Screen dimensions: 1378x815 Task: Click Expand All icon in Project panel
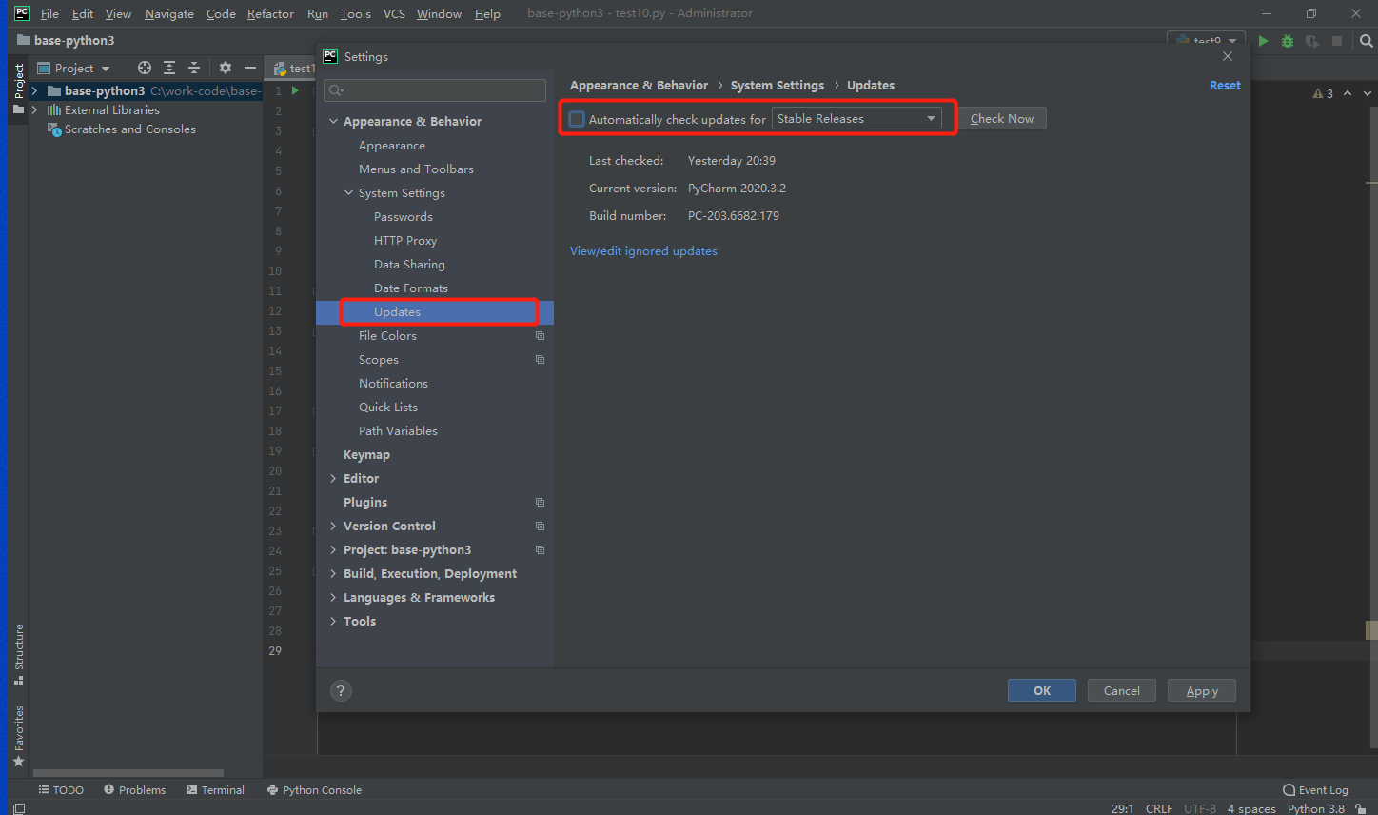tap(169, 68)
